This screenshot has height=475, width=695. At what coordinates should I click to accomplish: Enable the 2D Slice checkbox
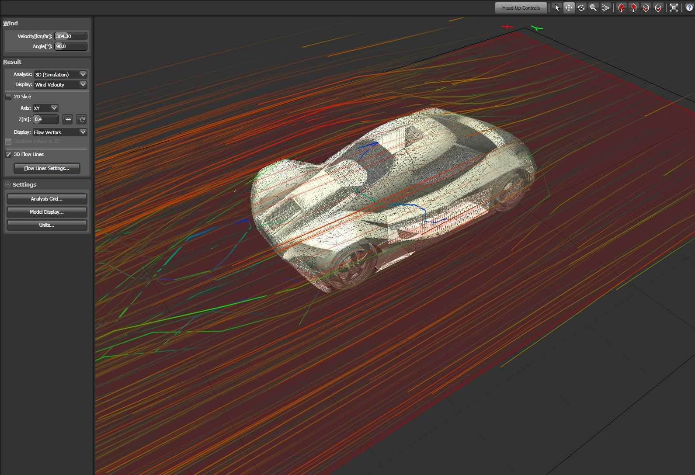(8, 97)
